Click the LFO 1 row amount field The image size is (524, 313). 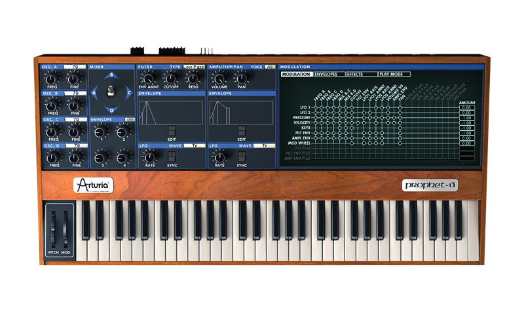[x=467, y=107]
